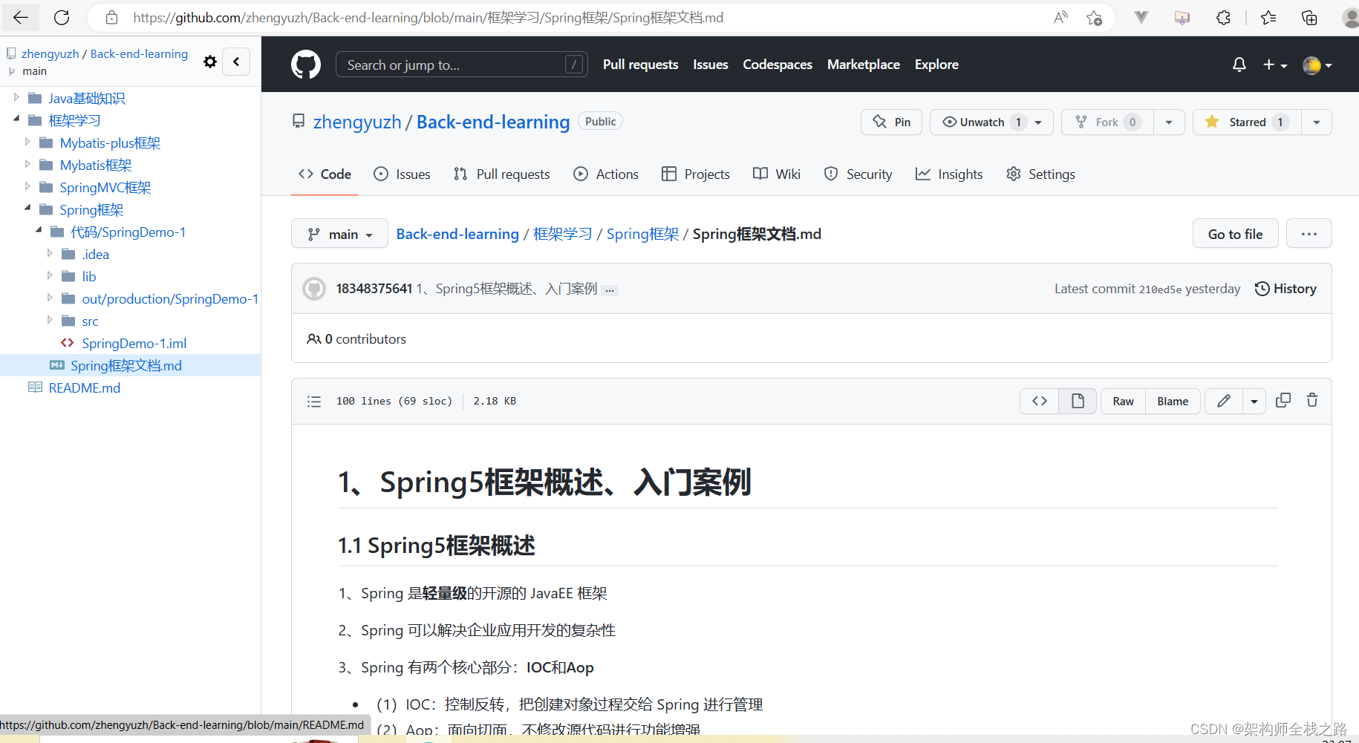Fork the repository
Screen dimensions: 1359x743
1107,122
